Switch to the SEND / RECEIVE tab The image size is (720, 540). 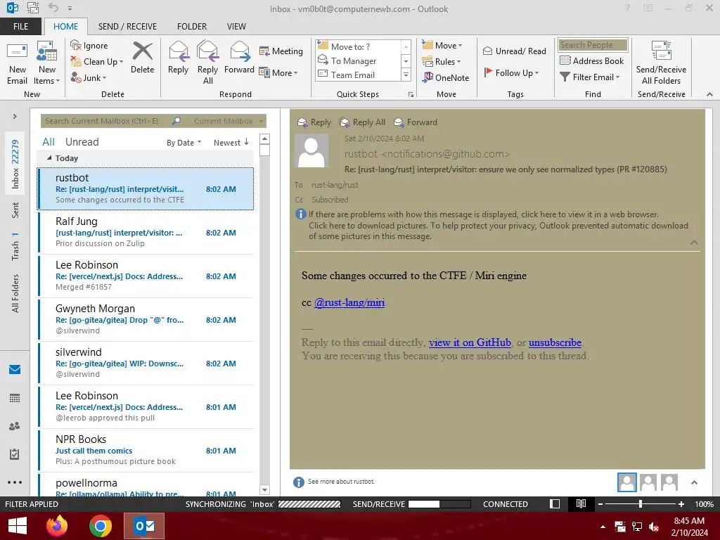coord(127,27)
